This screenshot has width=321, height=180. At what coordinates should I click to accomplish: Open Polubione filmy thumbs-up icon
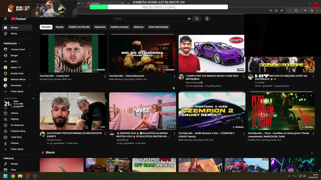pos(6,131)
